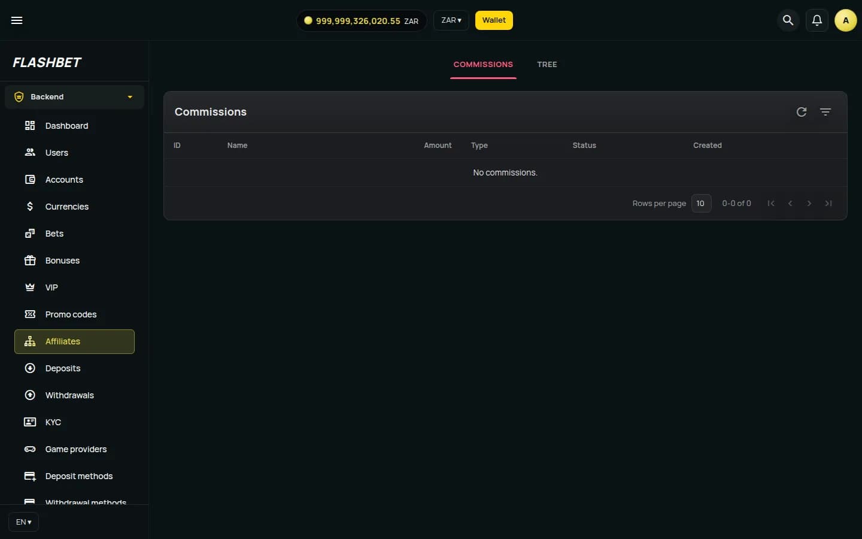Open the EN language selector
862x539 pixels.
click(23, 522)
